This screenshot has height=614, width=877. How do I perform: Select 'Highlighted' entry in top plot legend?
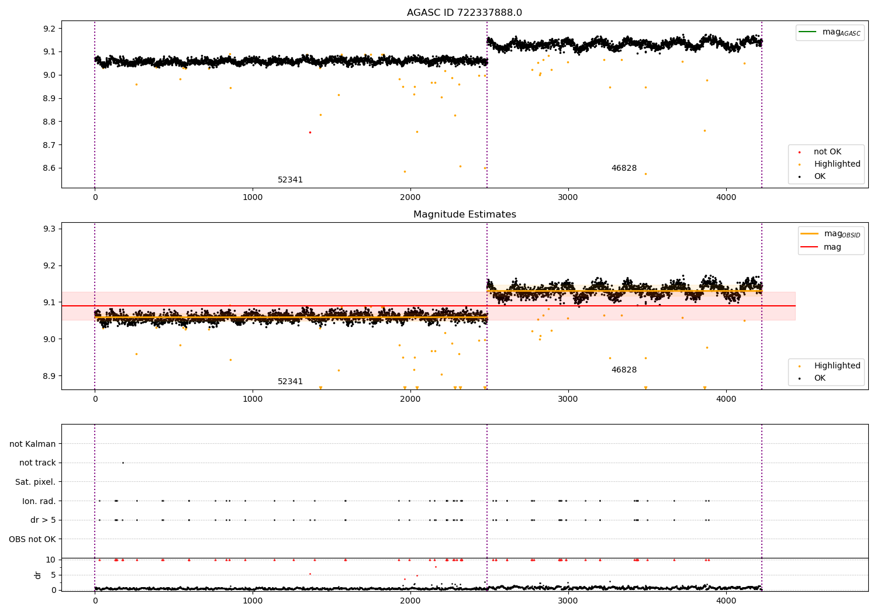[837, 164]
